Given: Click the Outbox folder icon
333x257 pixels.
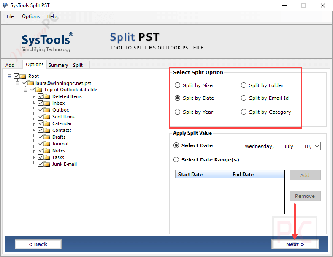Looking at the screenshot, I should coord(47,110).
